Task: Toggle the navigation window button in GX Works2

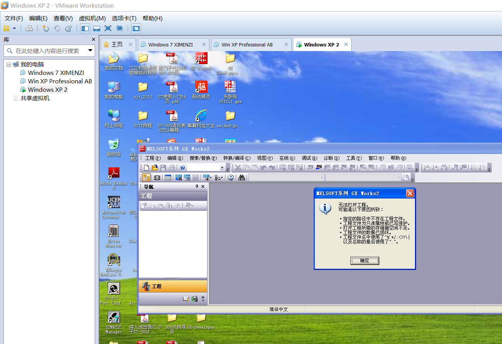Action: 146,177
